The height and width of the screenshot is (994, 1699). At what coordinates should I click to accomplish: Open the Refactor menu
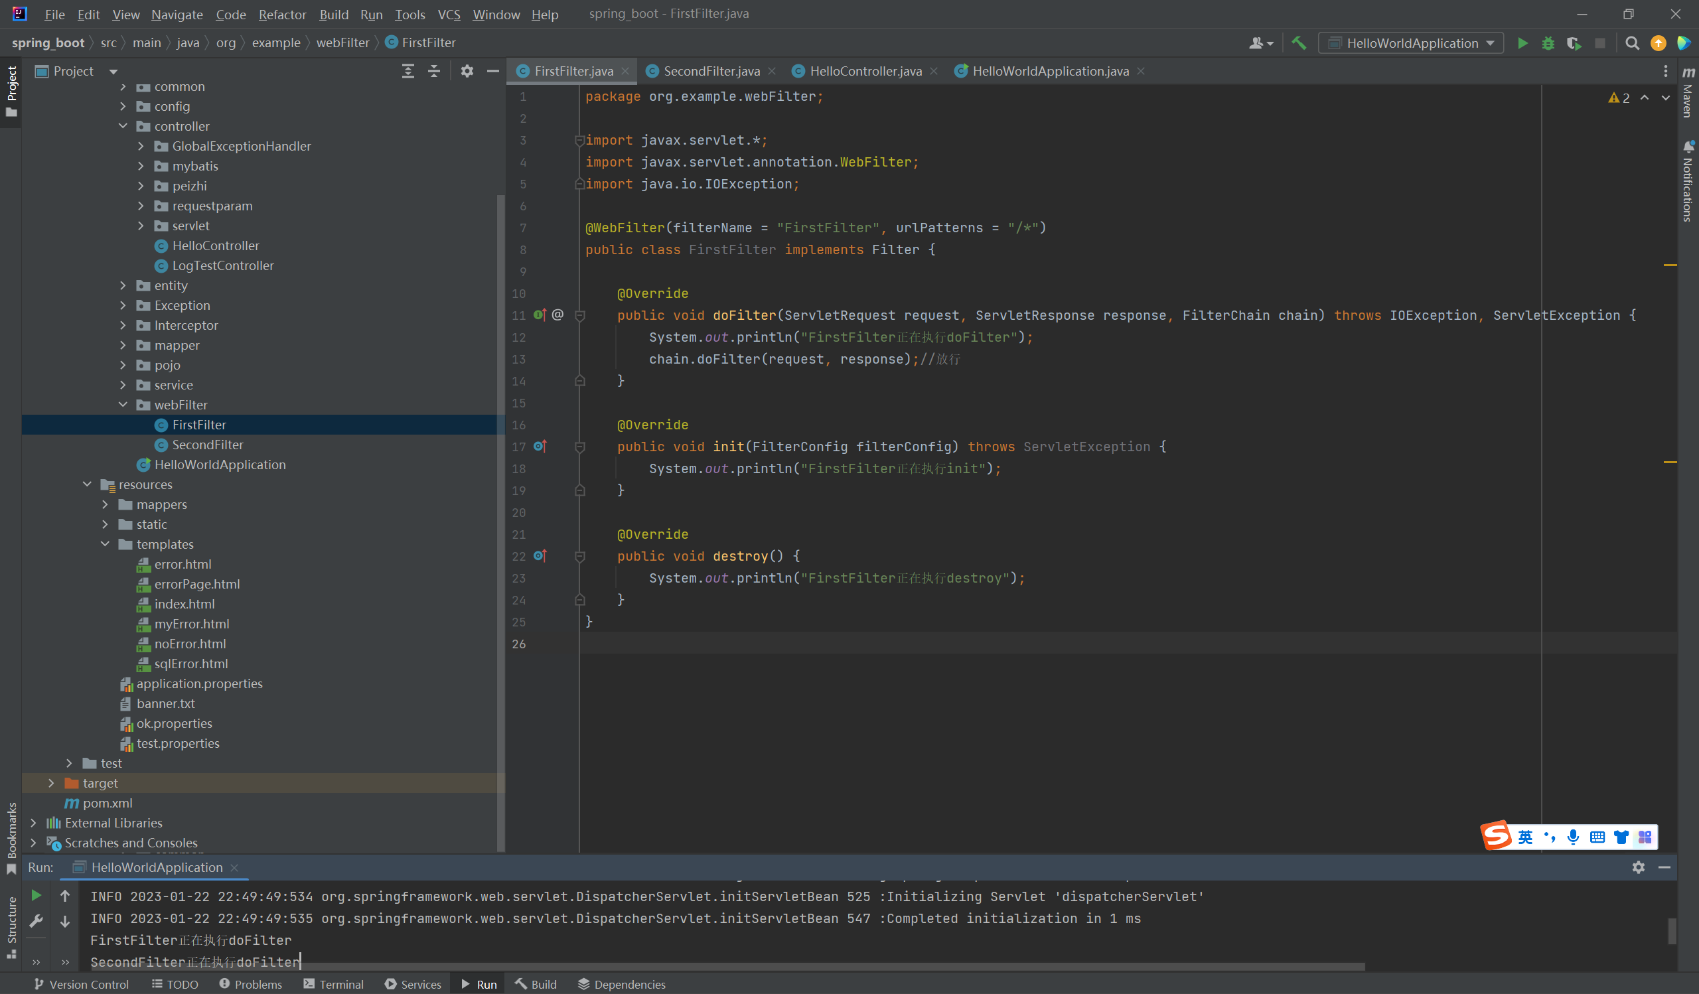coord(282,14)
